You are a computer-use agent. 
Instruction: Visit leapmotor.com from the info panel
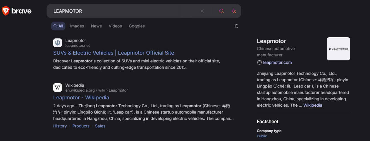point(277,62)
